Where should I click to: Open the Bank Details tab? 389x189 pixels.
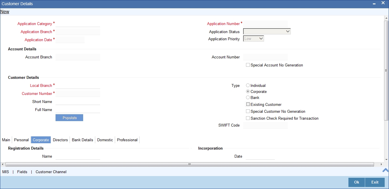click(83, 140)
